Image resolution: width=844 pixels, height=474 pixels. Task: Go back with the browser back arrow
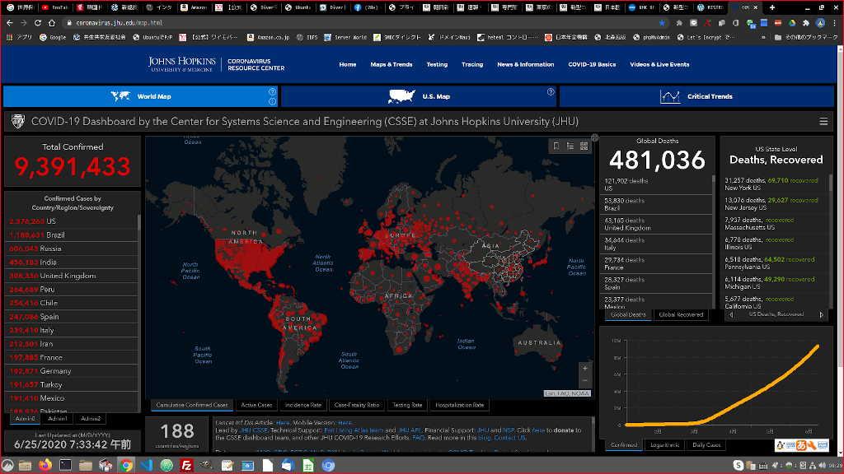10,22
